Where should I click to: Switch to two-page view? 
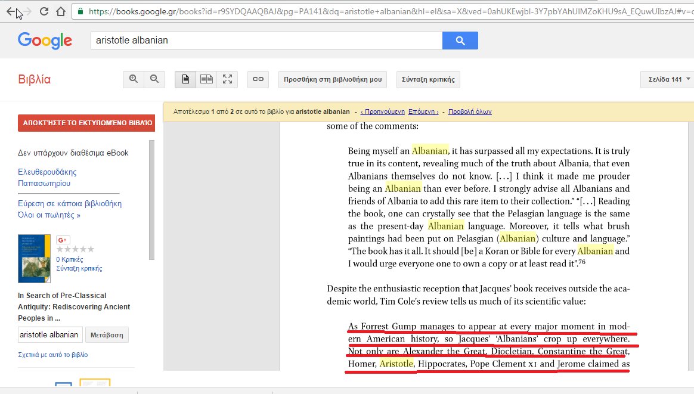point(206,79)
